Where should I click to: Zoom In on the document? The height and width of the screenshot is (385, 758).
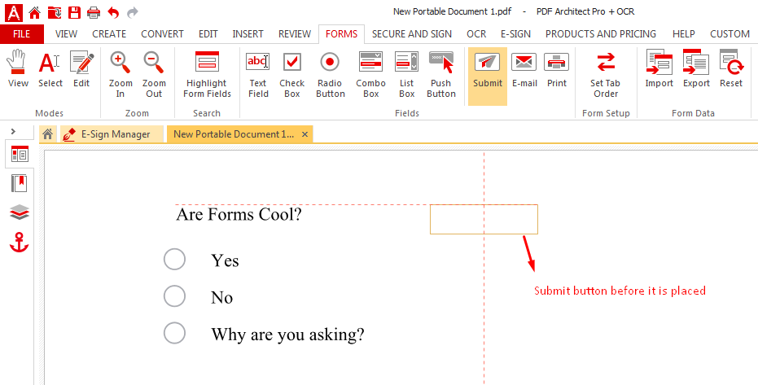[120, 75]
